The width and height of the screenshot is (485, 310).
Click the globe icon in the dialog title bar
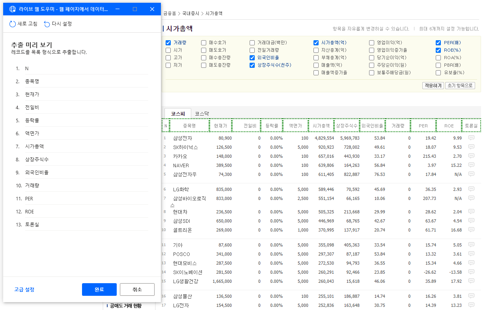pyautogui.click(x=12, y=9)
